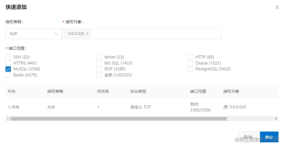The image size is (284, 147).
Task: Tick the Redis (6379) checkbox
Action: (8, 75)
